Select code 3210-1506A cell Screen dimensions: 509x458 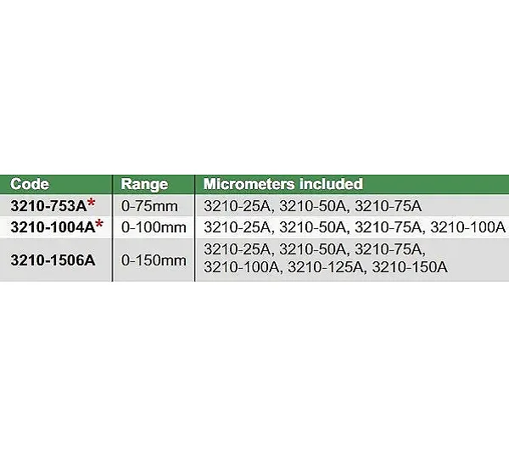[x=56, y=260]
